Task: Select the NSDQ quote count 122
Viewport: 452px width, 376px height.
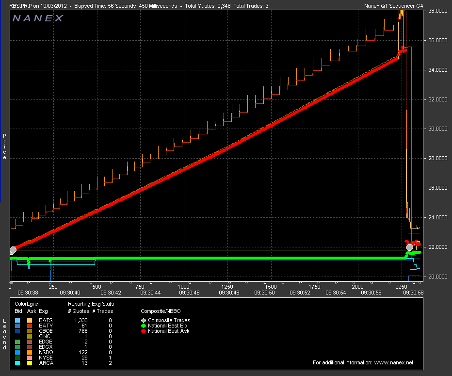Action: coord(83,352)
